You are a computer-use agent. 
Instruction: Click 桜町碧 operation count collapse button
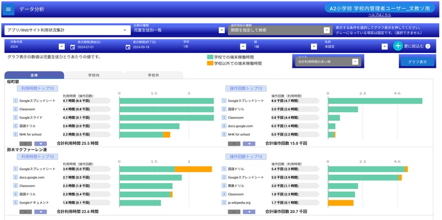point(234,143)
